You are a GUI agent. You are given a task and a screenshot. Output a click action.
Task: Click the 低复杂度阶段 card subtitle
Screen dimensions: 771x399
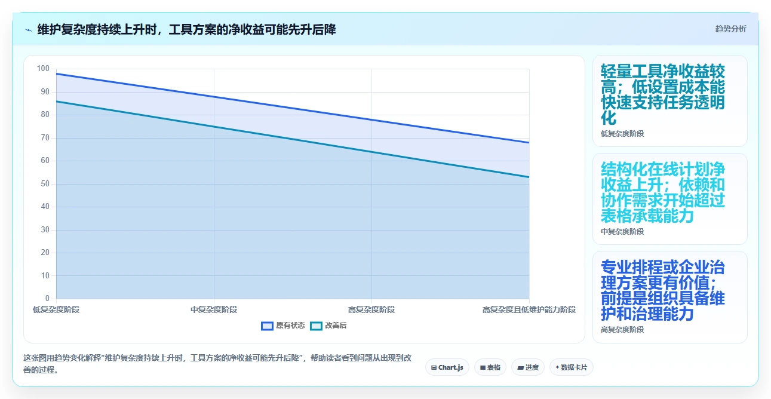(x=622, y=134)
